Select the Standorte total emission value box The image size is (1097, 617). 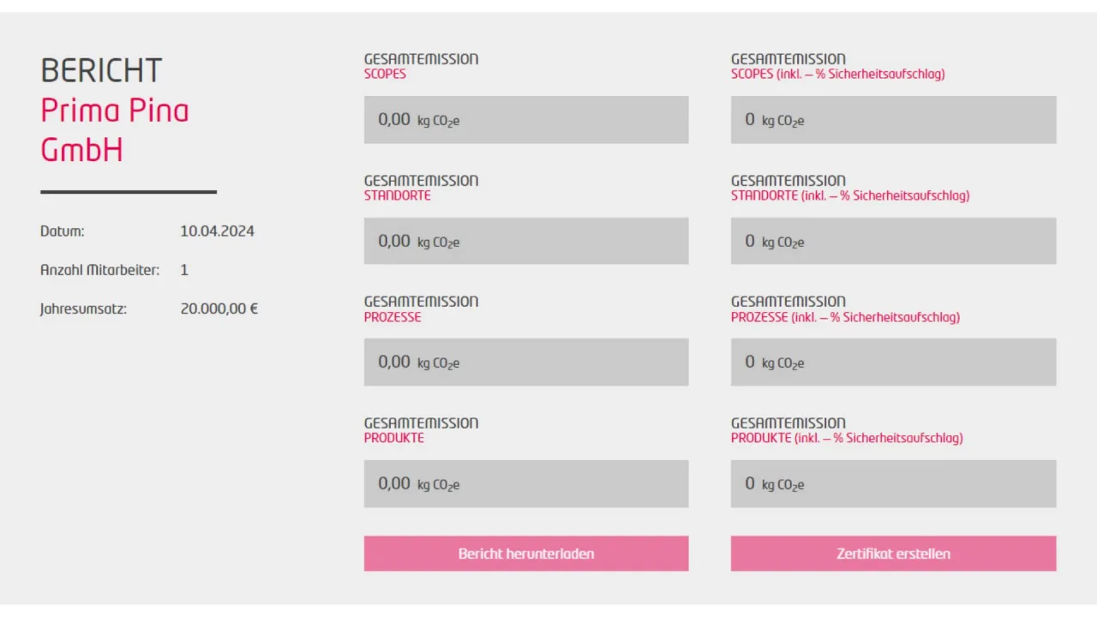(526, 241)
